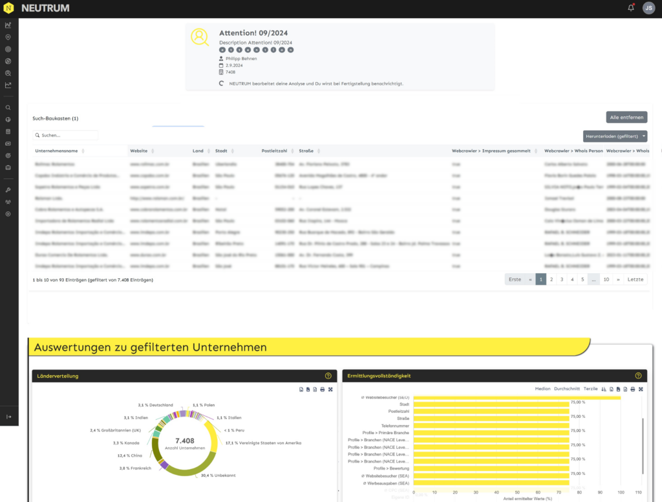Click the sort-order icon next to Terzile

(x=604, y=389)
